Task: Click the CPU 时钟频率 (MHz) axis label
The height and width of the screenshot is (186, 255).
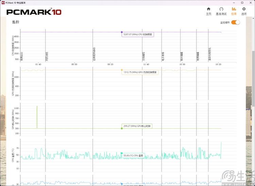Action: pyautogui.click(x=13, y=45)
